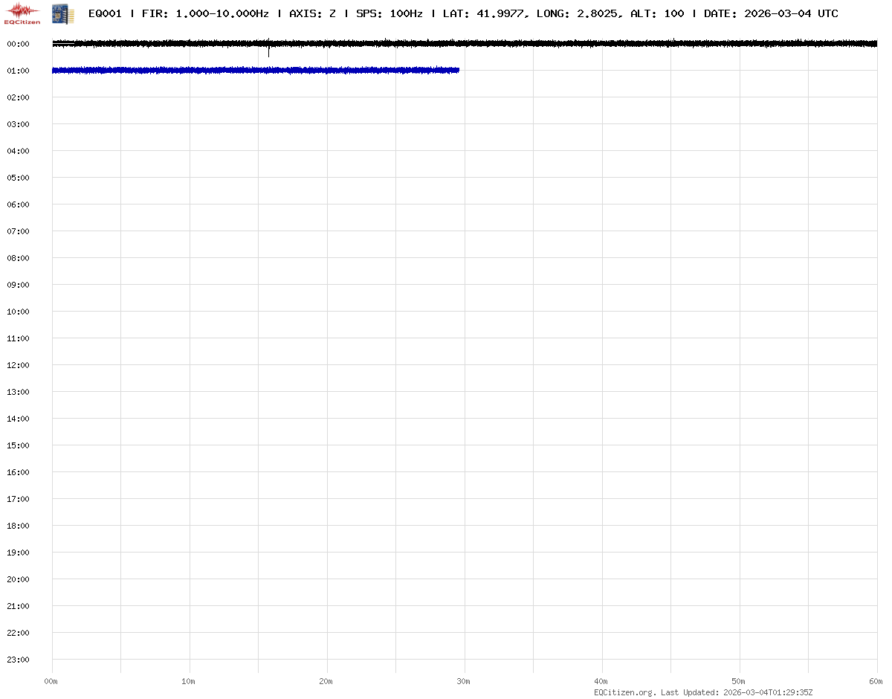Click the 23:00 hour row label

click(x=18, y=660)
